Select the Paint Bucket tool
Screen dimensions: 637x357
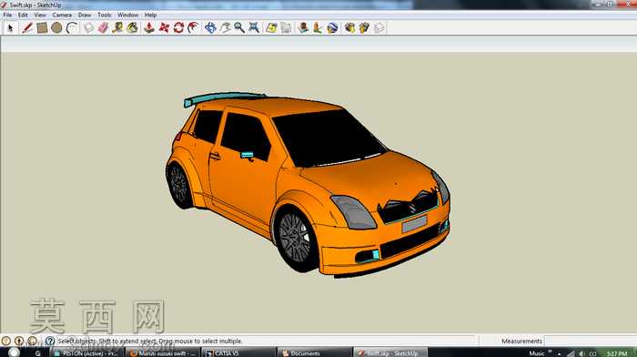point(133,27)
